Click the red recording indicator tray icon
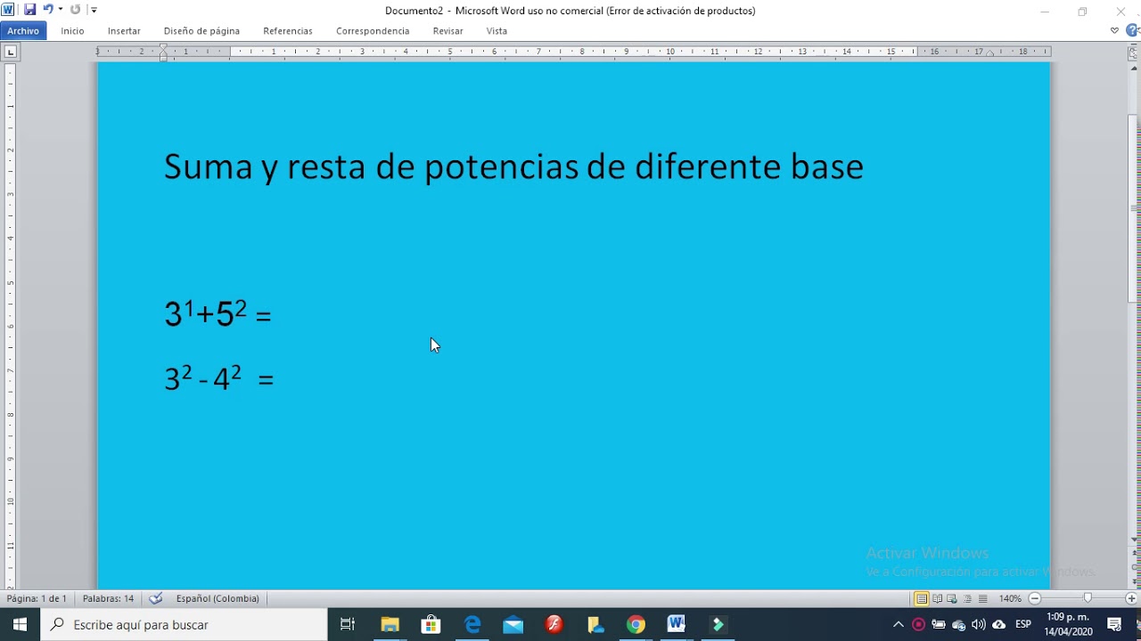Image resolution: width=1141 pixels, height=641 pixels. click(918, 624)
